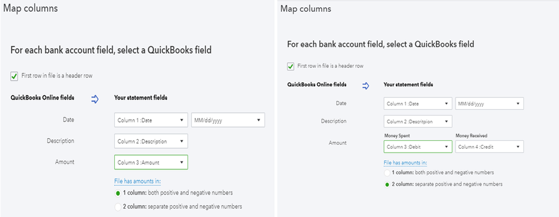Click 'Map columns' heading in right panel
The width and height of the screenshot is (559, 217).
pyautogui.click(x=306, y=8)
